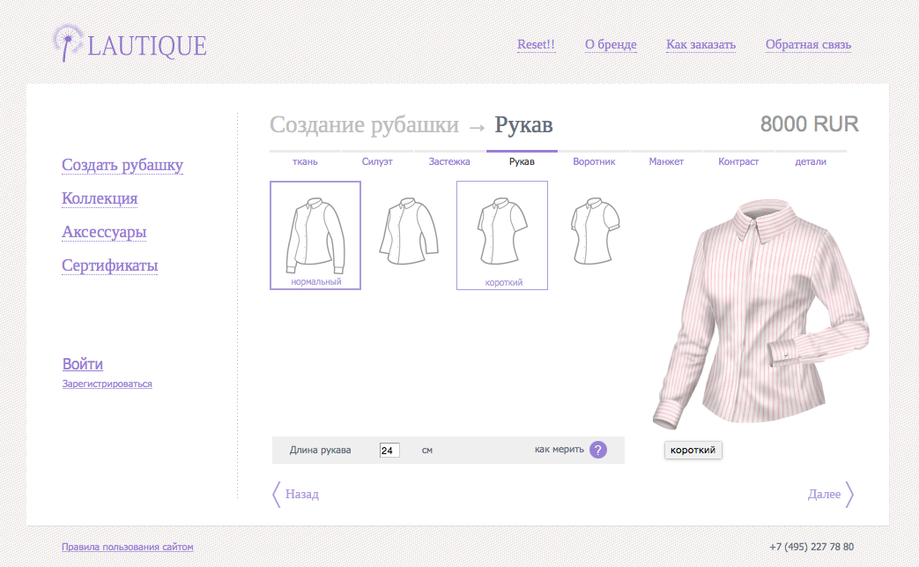Select the puff short sleeve shirt icon
The height and width of the screenshot is (567, 919).
point(595,231)
